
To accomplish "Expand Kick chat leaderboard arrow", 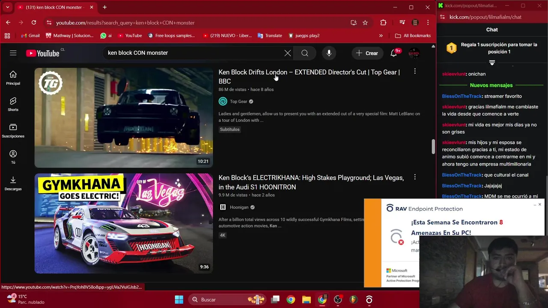I will tap(492, 63).
